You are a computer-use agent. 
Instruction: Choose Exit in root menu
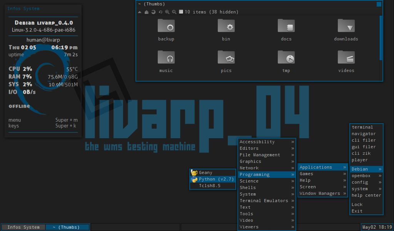[x=366, y=211]
